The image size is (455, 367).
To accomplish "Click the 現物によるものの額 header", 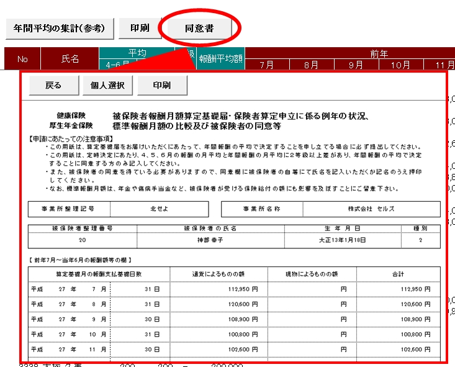I will coord(312,274).
